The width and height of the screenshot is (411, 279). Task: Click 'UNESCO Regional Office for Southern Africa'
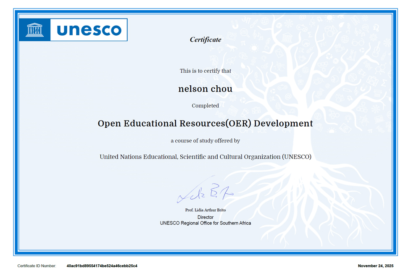pos(205,223)
